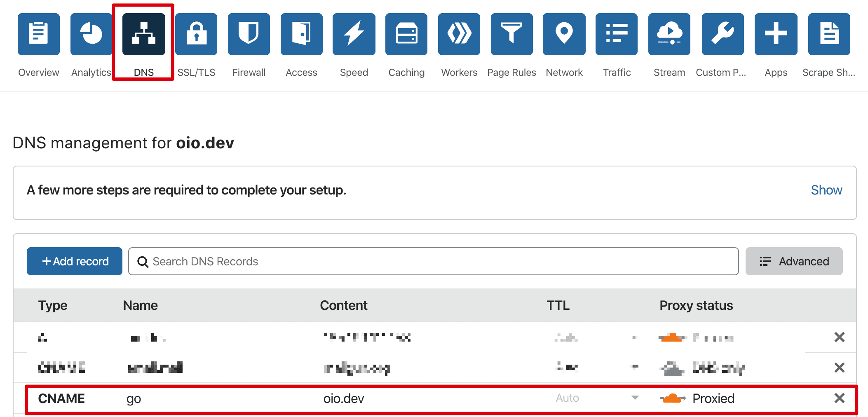The height and width of the screenshot is (417, 868).
Task: Open the Access door icon
Action: coord(302,34)
